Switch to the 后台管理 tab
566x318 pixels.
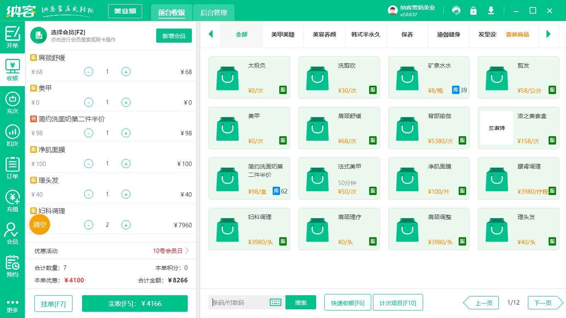tap(214, 12)
